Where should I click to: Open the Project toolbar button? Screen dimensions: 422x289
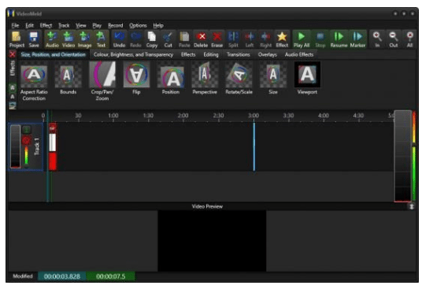[17, 39]
